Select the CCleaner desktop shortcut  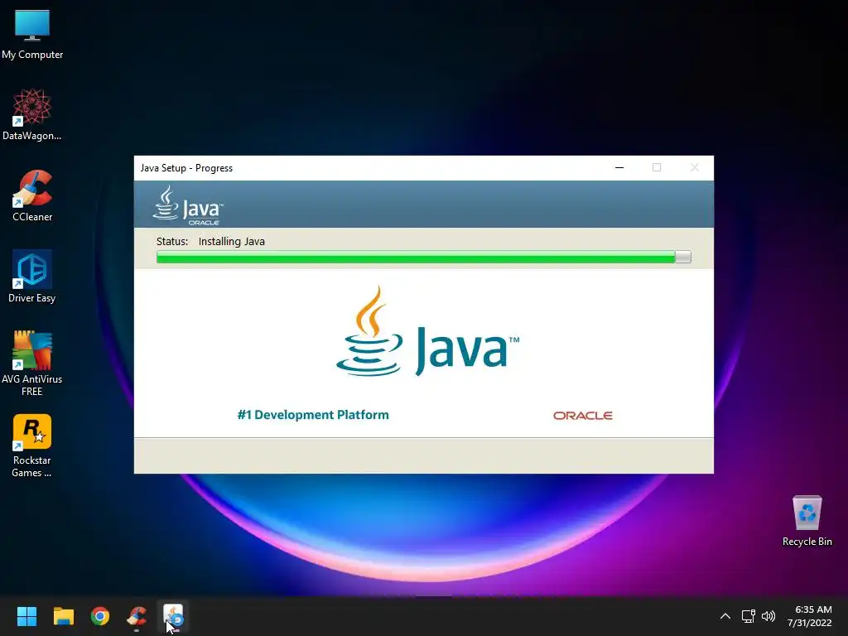point(32,195)
